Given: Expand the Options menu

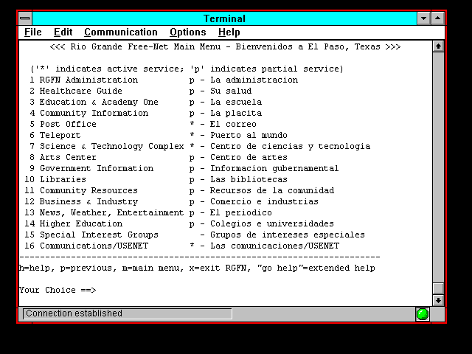Looking at the screenshot, I should 187,32.
